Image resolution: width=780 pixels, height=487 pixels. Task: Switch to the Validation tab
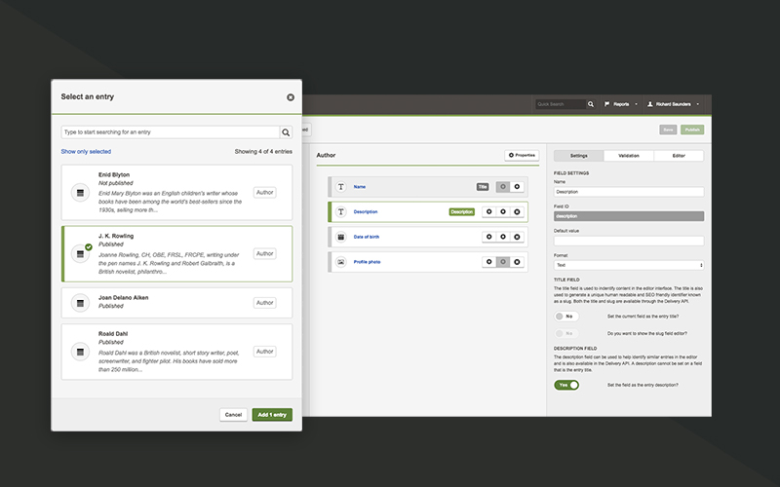629,156
